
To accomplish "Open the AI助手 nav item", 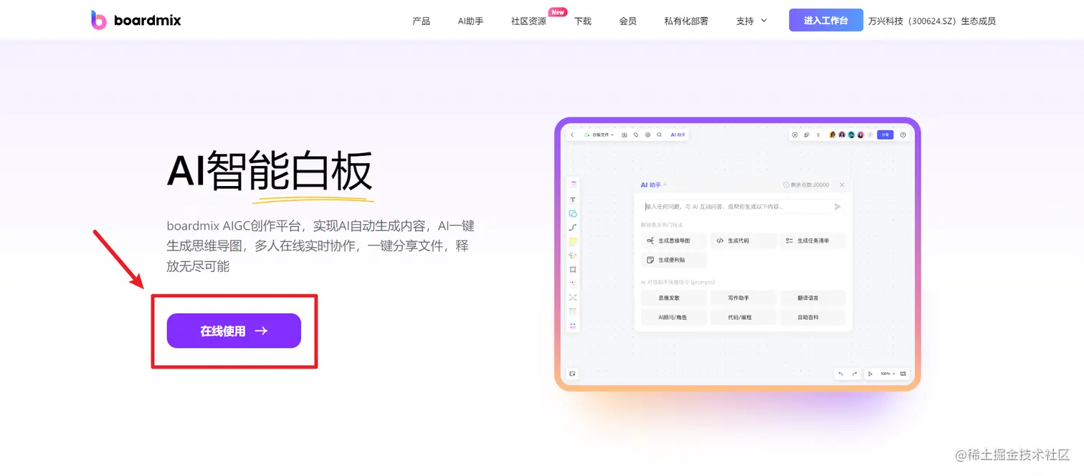I will (x=471, y=21).
